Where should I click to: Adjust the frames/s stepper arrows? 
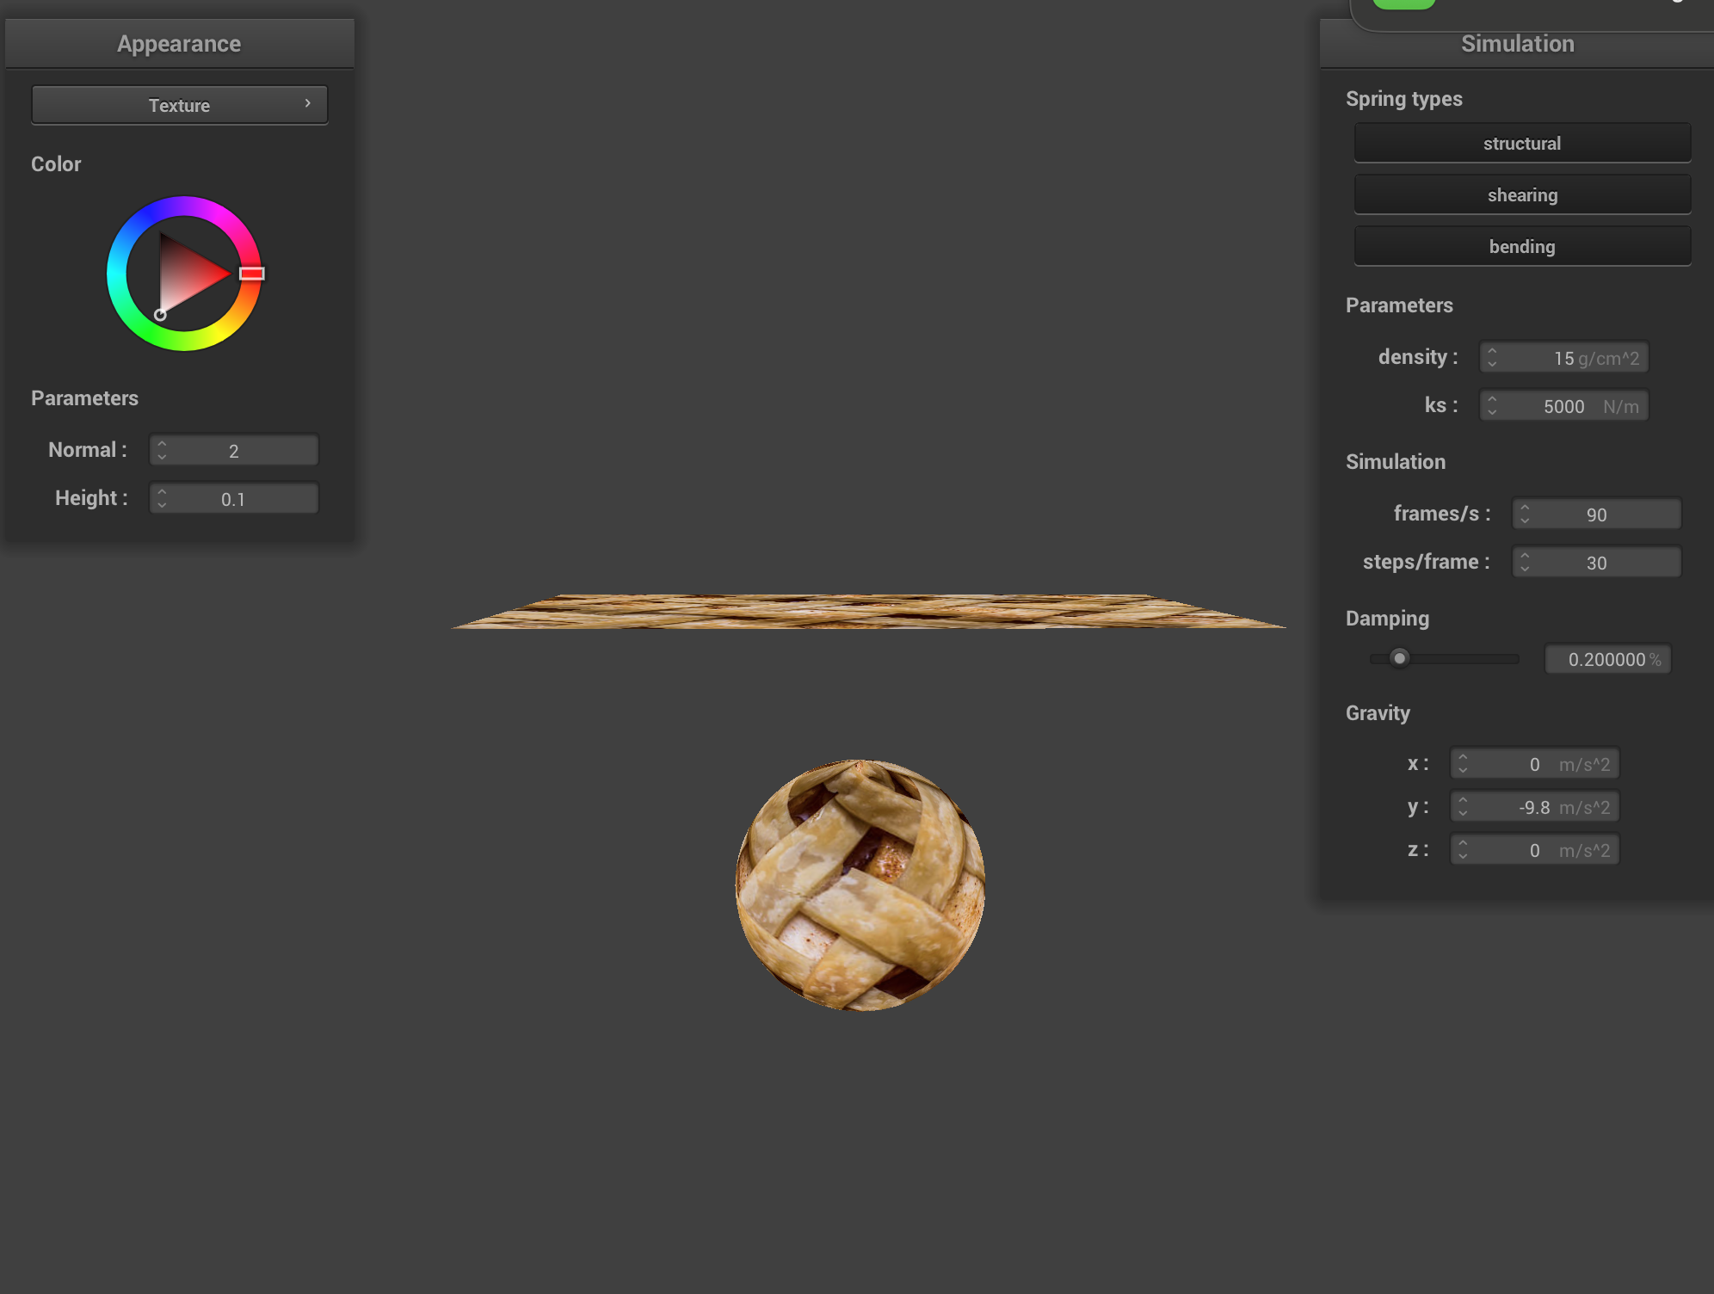click(x=1525, y=514)
